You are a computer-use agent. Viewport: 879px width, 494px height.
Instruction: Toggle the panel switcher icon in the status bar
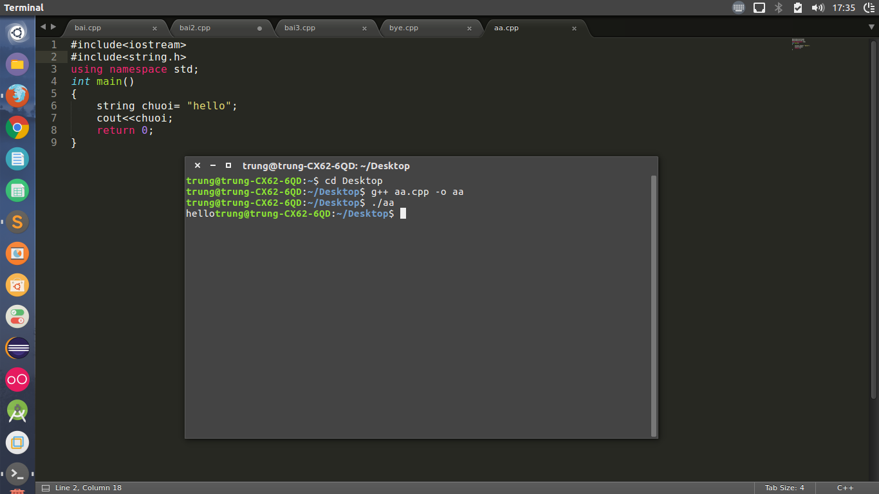pos(45,488)
